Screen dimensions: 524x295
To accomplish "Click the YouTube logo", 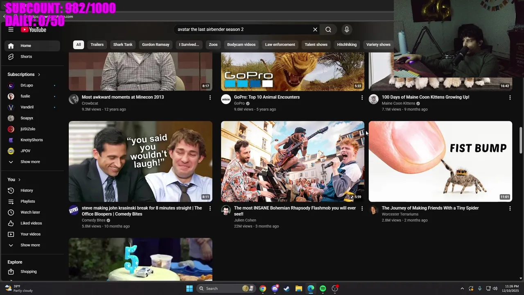I will tap(34, 29).
